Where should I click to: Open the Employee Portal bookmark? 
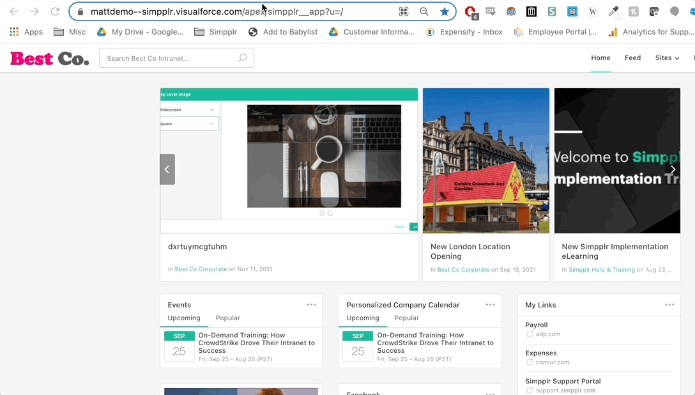[555, 32]
